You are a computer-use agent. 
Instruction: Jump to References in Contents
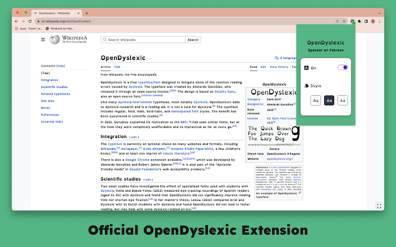tap(50, 115)
